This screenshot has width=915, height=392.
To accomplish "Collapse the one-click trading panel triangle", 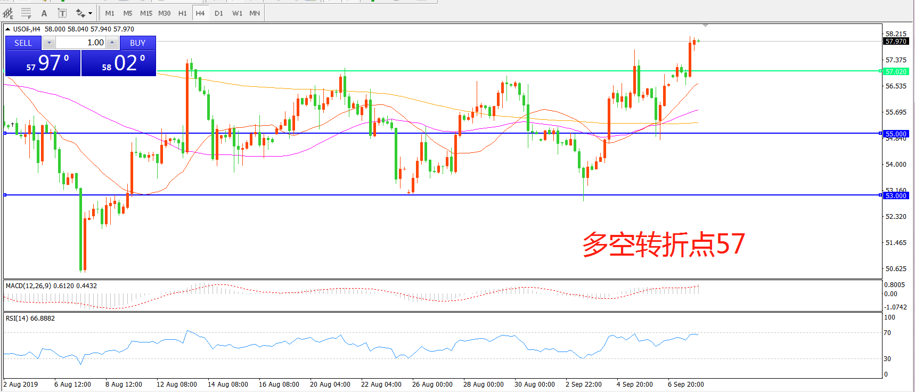I will (8, 29).
